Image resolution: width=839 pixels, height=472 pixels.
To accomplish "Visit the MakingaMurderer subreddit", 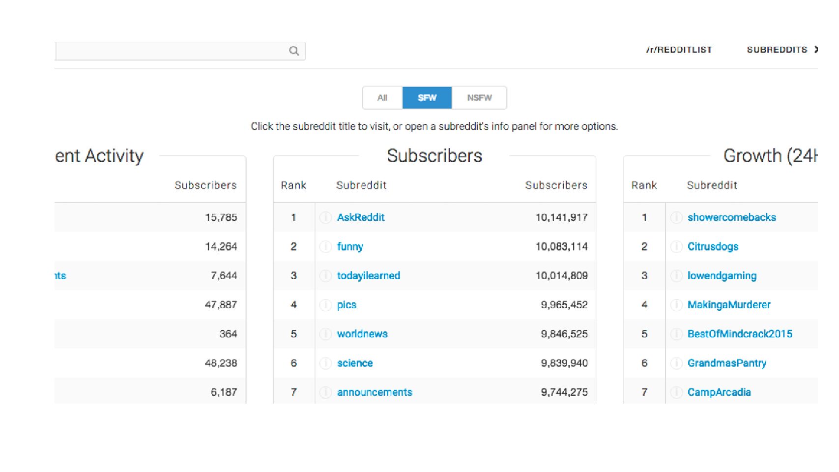I will 729,305.
